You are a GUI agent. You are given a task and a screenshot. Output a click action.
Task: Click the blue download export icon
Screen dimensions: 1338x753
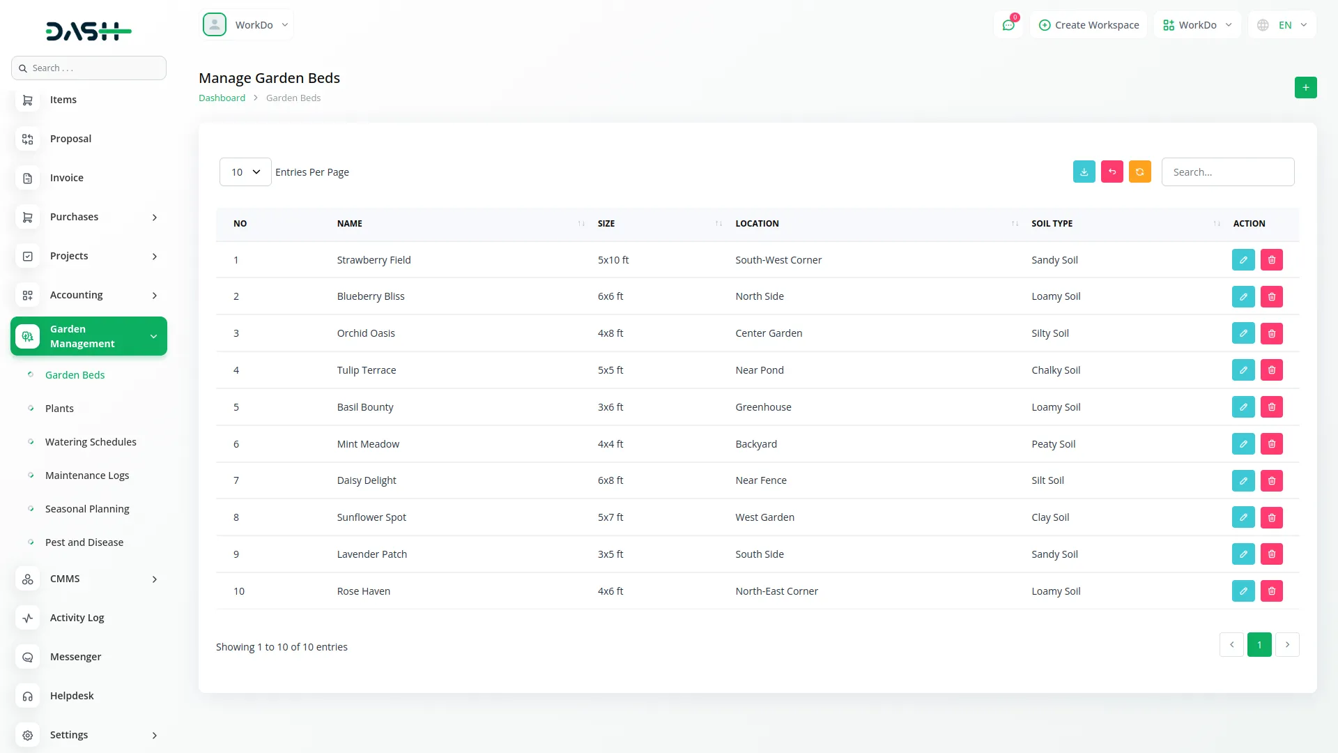[1084, 172]
